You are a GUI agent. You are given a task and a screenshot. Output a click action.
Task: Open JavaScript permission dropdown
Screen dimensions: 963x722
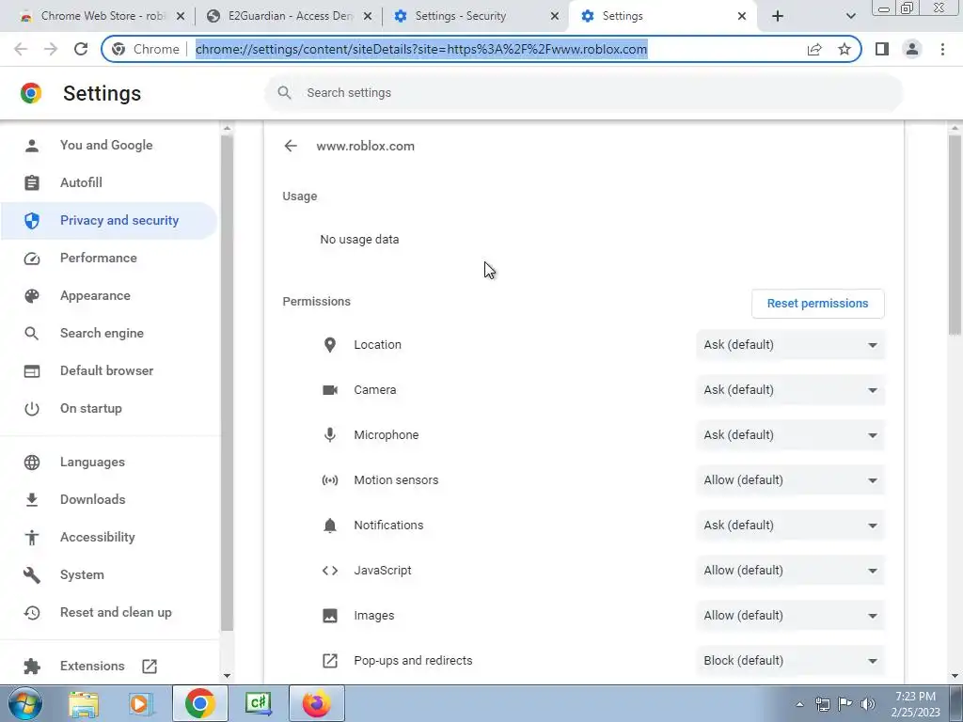click(790, 571)
